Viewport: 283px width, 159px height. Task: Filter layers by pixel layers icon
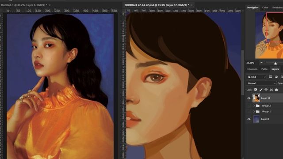270,77
